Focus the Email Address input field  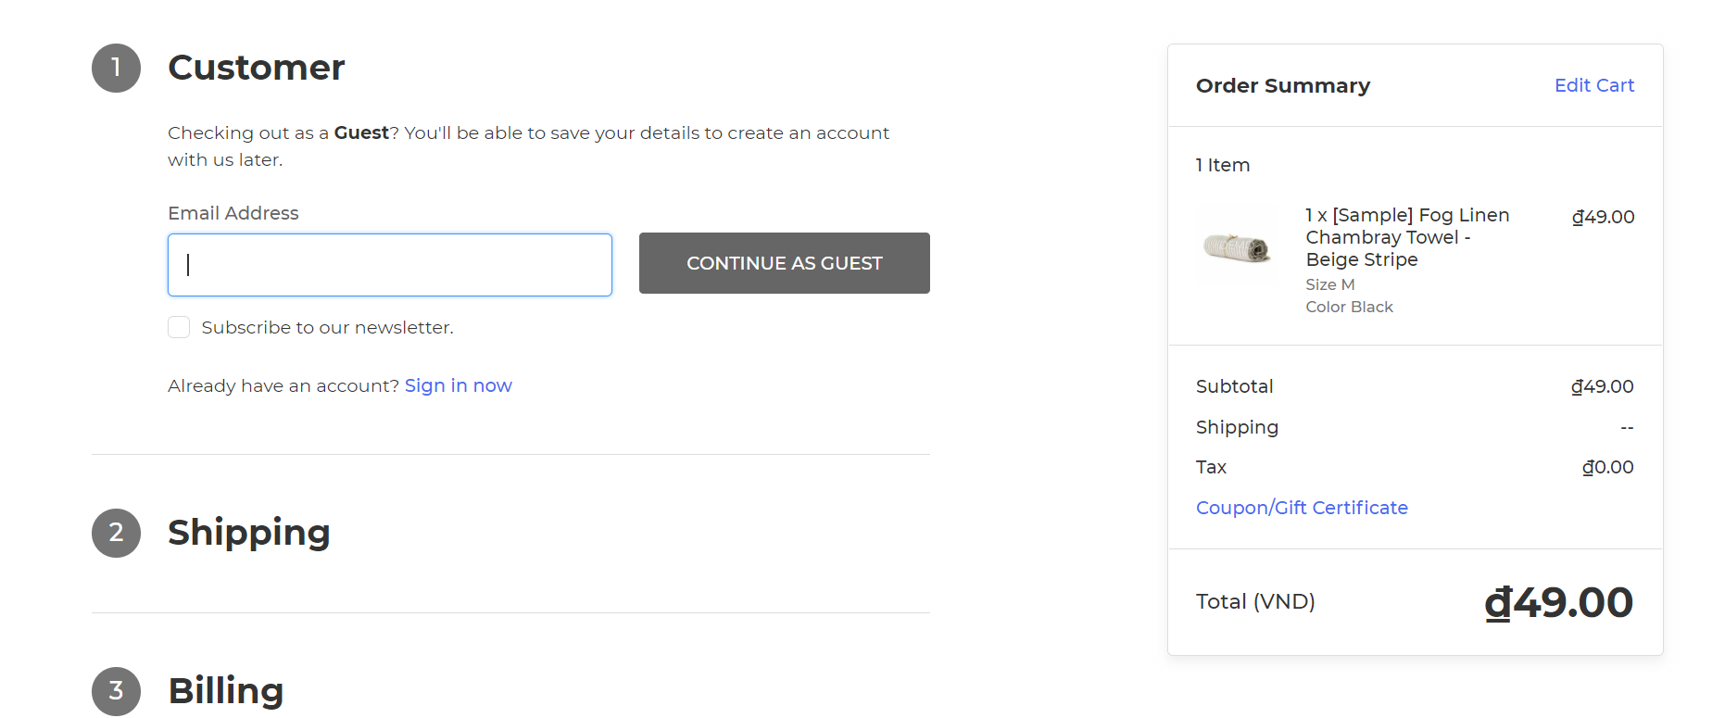point(389,265)
